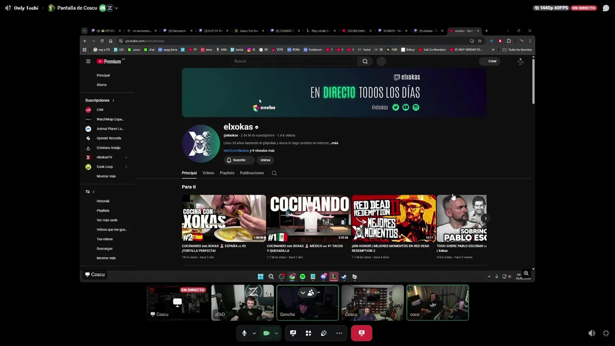Click red disconnect button in call bar

click(361, 333)
